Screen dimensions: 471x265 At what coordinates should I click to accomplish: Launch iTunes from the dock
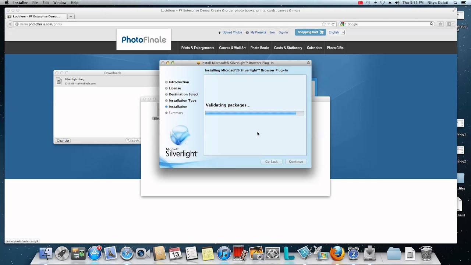[x=224, y=253]
